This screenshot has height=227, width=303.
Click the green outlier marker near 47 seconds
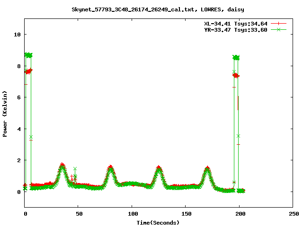point(75,169)
